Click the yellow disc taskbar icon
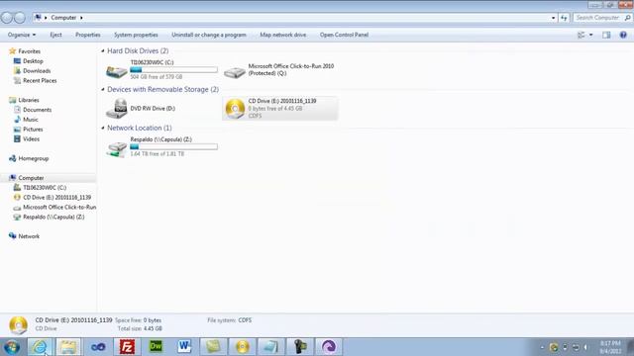This screenshot has width=634, height=356. [242, 347]
